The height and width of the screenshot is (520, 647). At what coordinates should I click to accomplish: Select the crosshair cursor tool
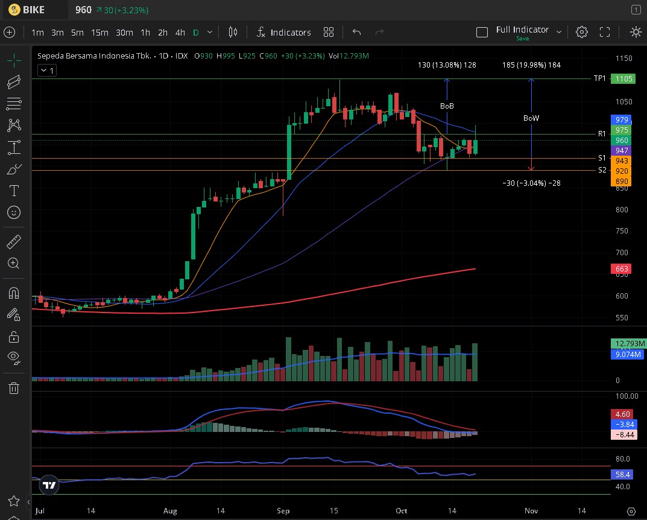click(14, 60)
